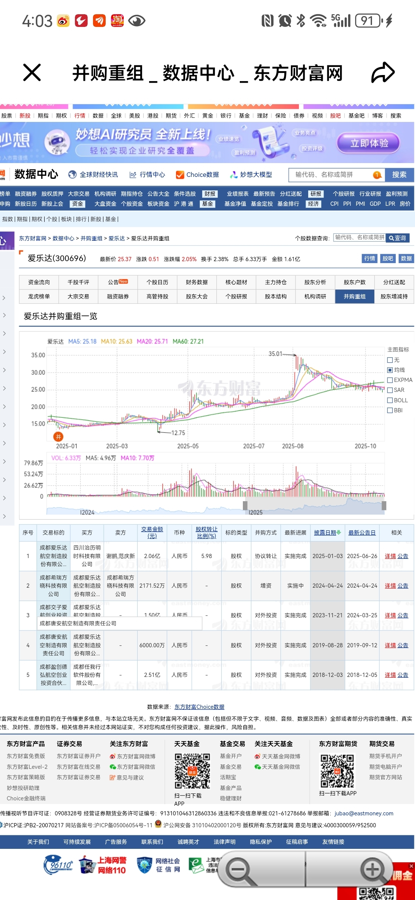Screen dimensions: 415x900
Task: Click the 数据中心 breadcrumb link
Action: [x=63, y=238]
